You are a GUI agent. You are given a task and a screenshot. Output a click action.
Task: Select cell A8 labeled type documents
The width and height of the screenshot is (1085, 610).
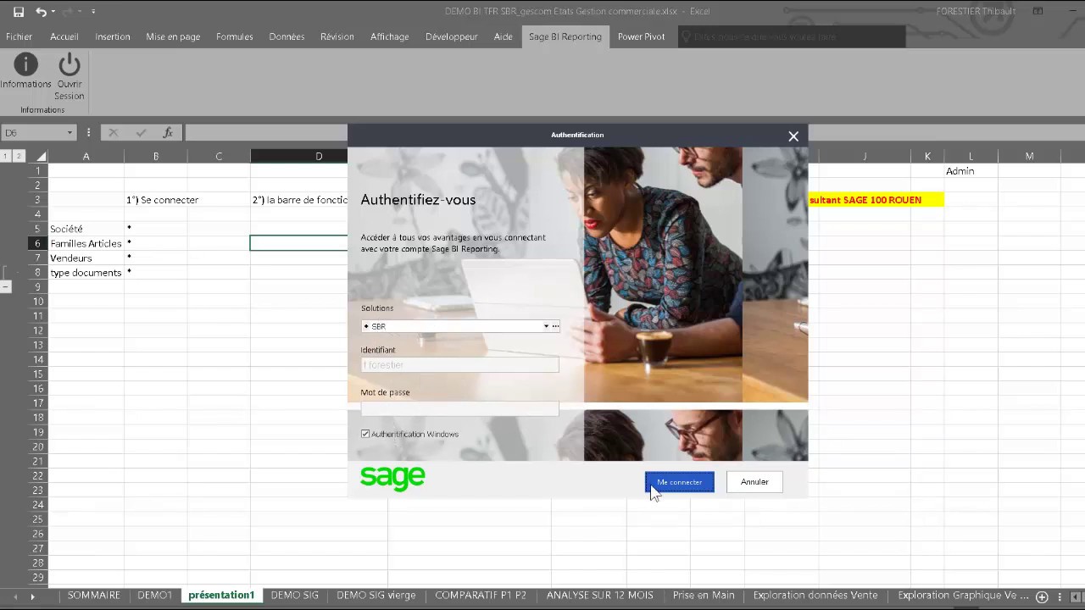pos(86,272)
